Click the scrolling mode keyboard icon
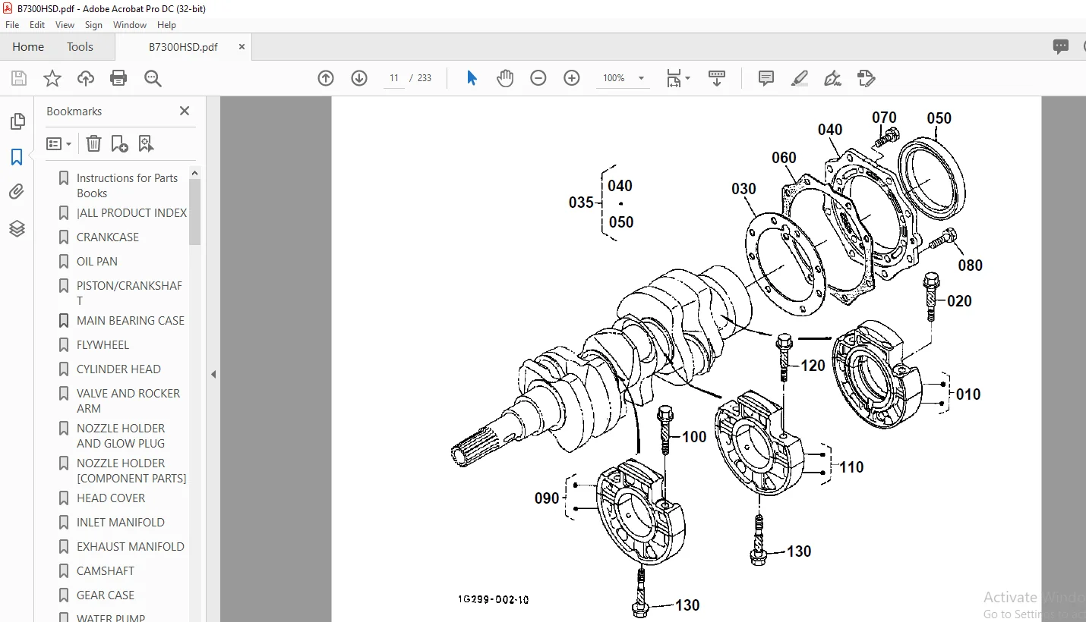1086x622 pixels. [717, 78]
